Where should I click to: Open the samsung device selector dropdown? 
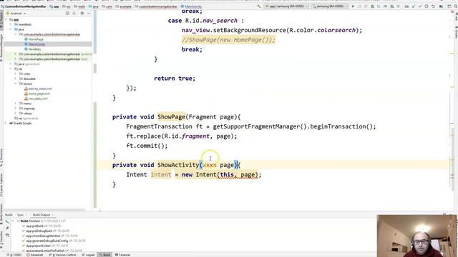(330, 6)
